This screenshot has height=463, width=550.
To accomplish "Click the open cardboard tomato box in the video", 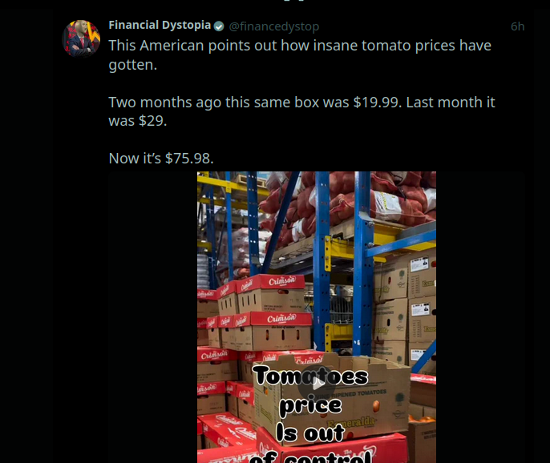I will (x=353, y=393).
